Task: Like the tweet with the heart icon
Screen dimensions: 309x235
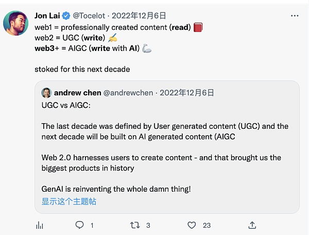Action: tap(192, 225)
